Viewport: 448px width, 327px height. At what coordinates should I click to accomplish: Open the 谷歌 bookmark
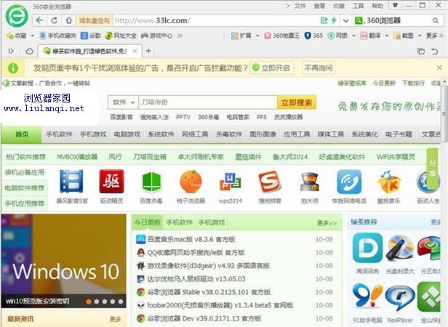pyautogui.click(x=91, y=36)
